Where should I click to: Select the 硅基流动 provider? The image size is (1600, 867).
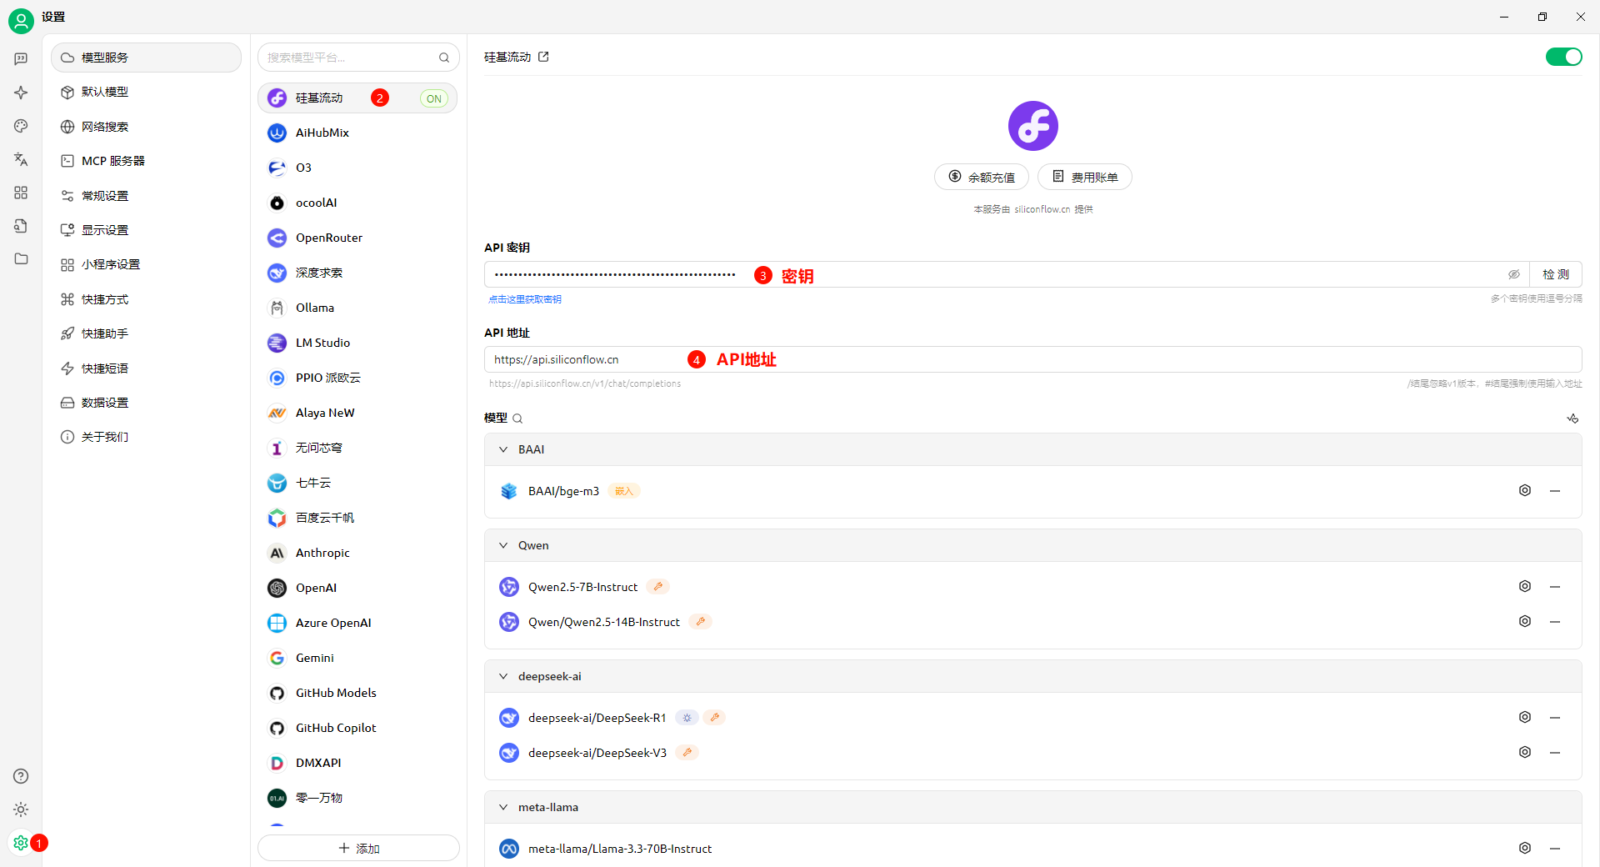point(357,98)
